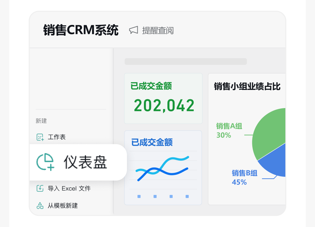
Task: Click the 销售A组 30% label
Action: [229, 130]
